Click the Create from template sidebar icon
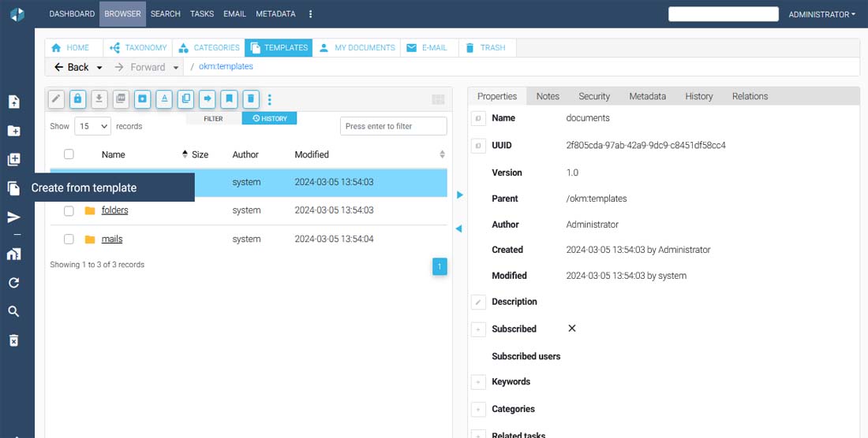This screenshot has width=868, height=438. point(13,188)
